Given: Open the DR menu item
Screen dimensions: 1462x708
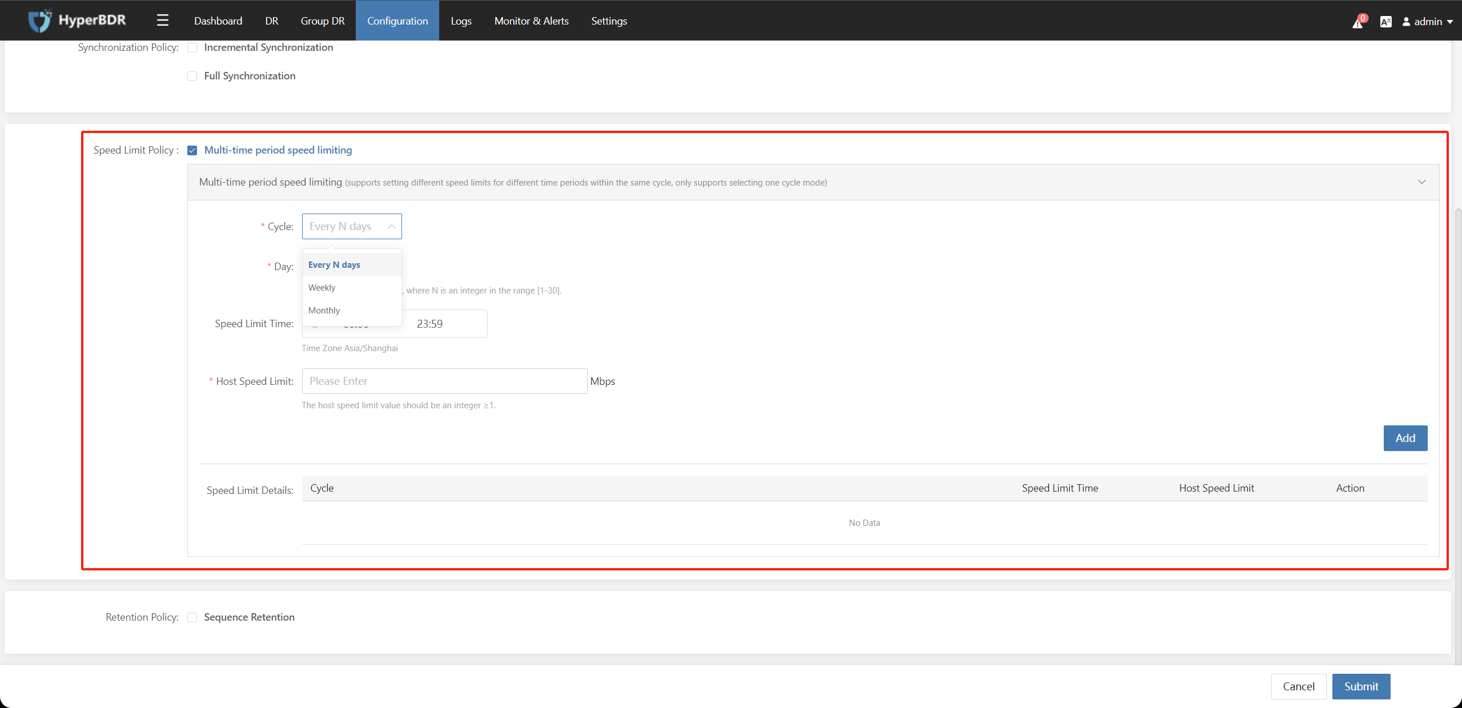Looking at the screenshot, I should [272, 21].
